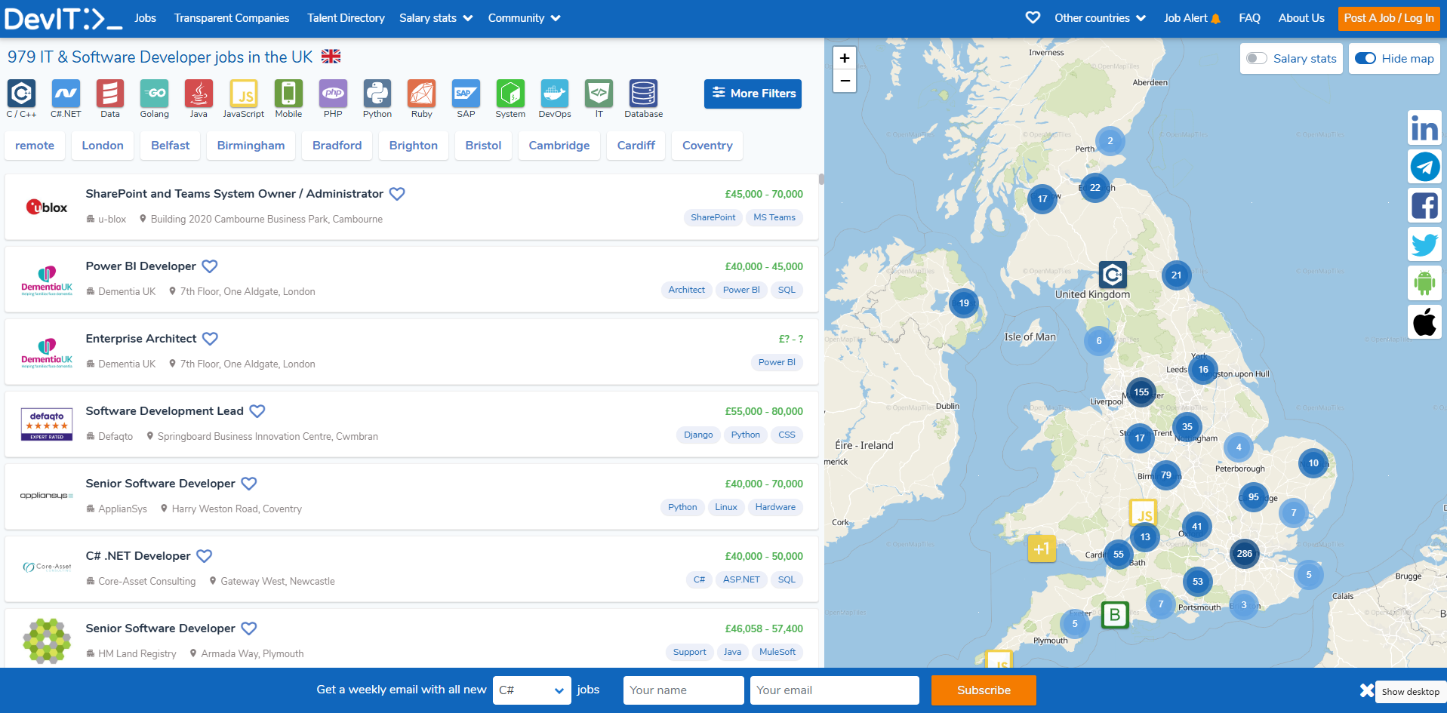Filter by JavaScript icon
The image size is (1447, 713).
[244, 94]
